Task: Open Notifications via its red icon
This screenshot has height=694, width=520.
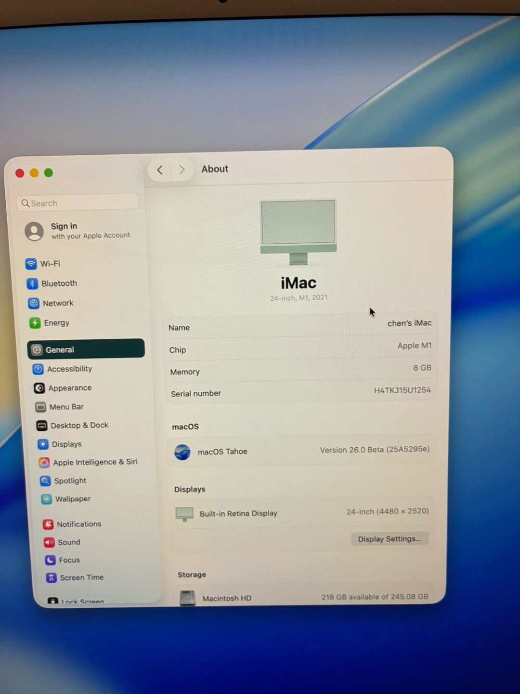Action: tap(48, 524)
